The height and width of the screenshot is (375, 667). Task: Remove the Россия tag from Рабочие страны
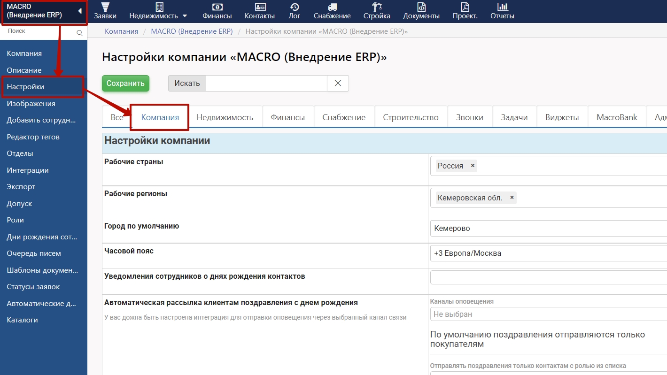pos(473,166)
